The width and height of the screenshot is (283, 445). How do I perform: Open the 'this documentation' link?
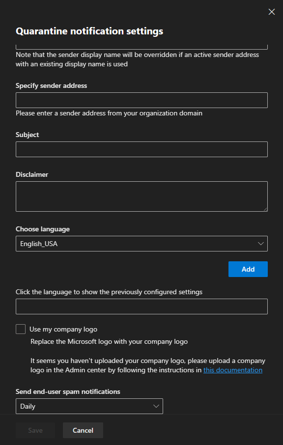point(233,370)
